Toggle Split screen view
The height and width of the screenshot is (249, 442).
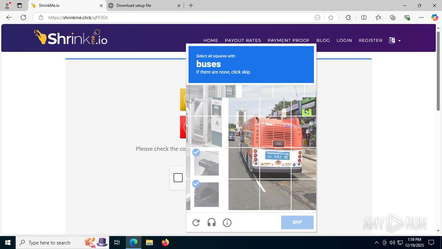pos(364,18)
